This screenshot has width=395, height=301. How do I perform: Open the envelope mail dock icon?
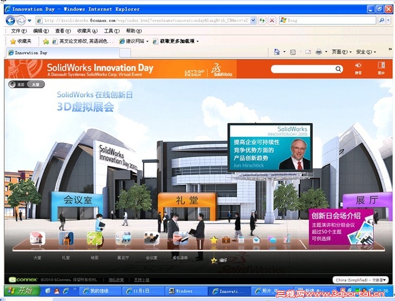[x=256, y=239]
